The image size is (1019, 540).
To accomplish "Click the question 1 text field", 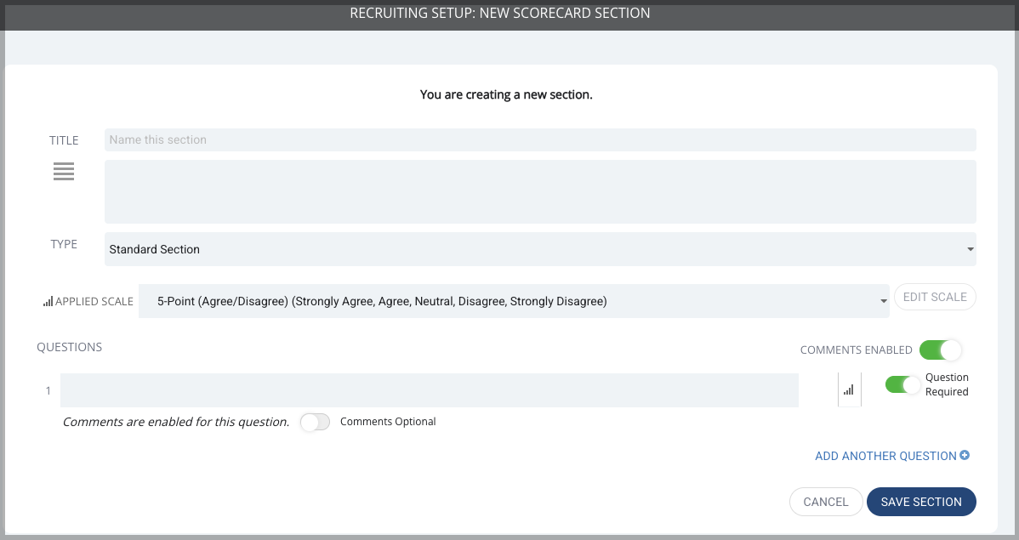I will coord(429,389).
